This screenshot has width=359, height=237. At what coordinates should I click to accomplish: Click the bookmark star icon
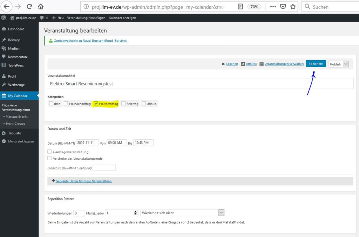[x=293, y=6]
